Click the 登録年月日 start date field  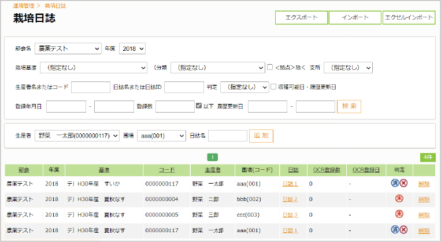66,106
